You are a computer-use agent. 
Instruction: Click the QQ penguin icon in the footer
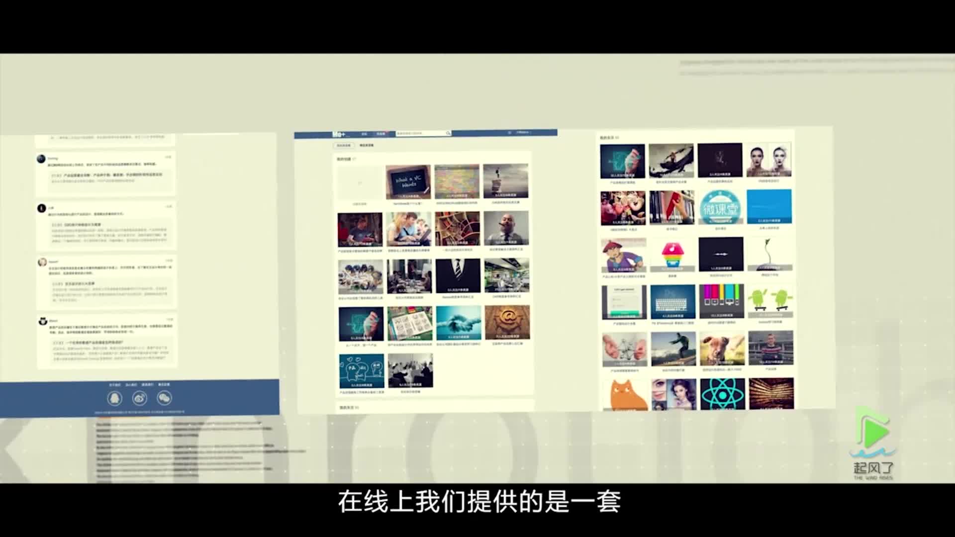pyautogui.click(x=115, y=398)
